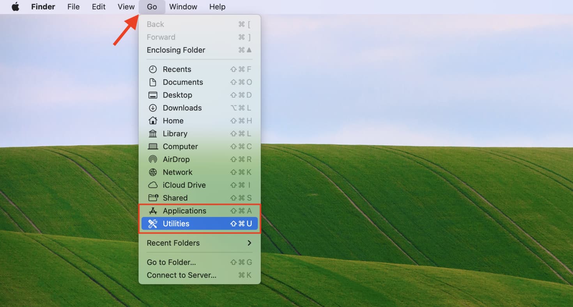The height and width of the screenshot is (307, 573).
Task: Click the Recents clock icon
Action: pyautogui.click(x=153, y=69)
